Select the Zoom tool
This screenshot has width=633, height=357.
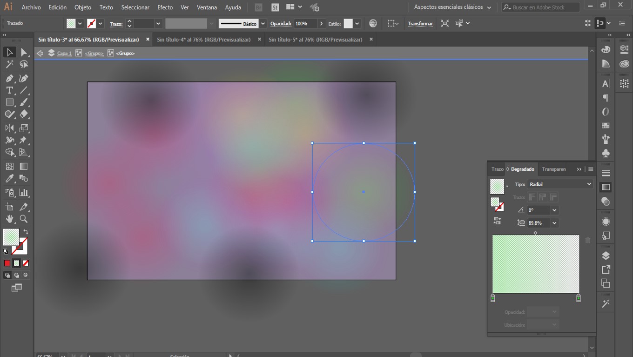(x=24, y=219)
